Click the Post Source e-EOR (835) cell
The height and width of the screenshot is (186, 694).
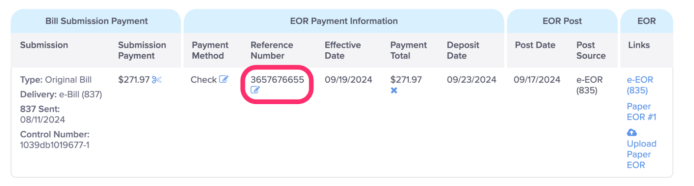pos(589,85)
